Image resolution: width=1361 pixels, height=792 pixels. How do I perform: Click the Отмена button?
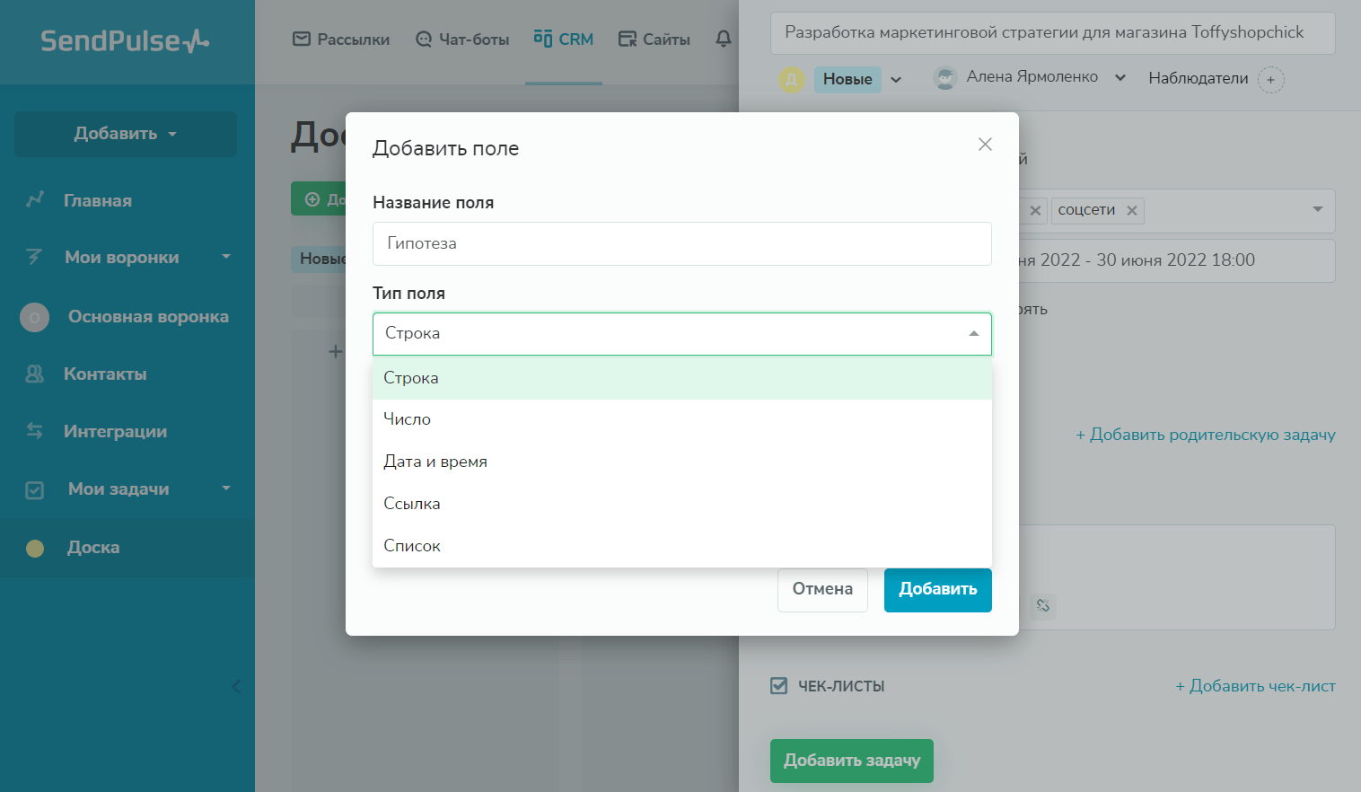822,590
